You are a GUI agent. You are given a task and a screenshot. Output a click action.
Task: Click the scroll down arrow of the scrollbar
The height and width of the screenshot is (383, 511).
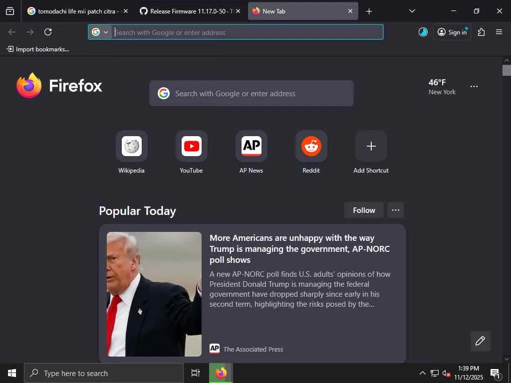pyautogui.click(x=507, y=359)
